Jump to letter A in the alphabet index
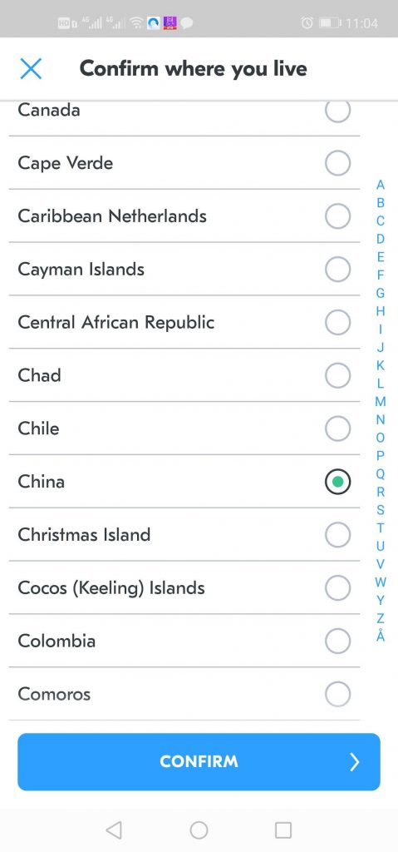The width and height of the screenshot is (398, 852). (381, 185)
